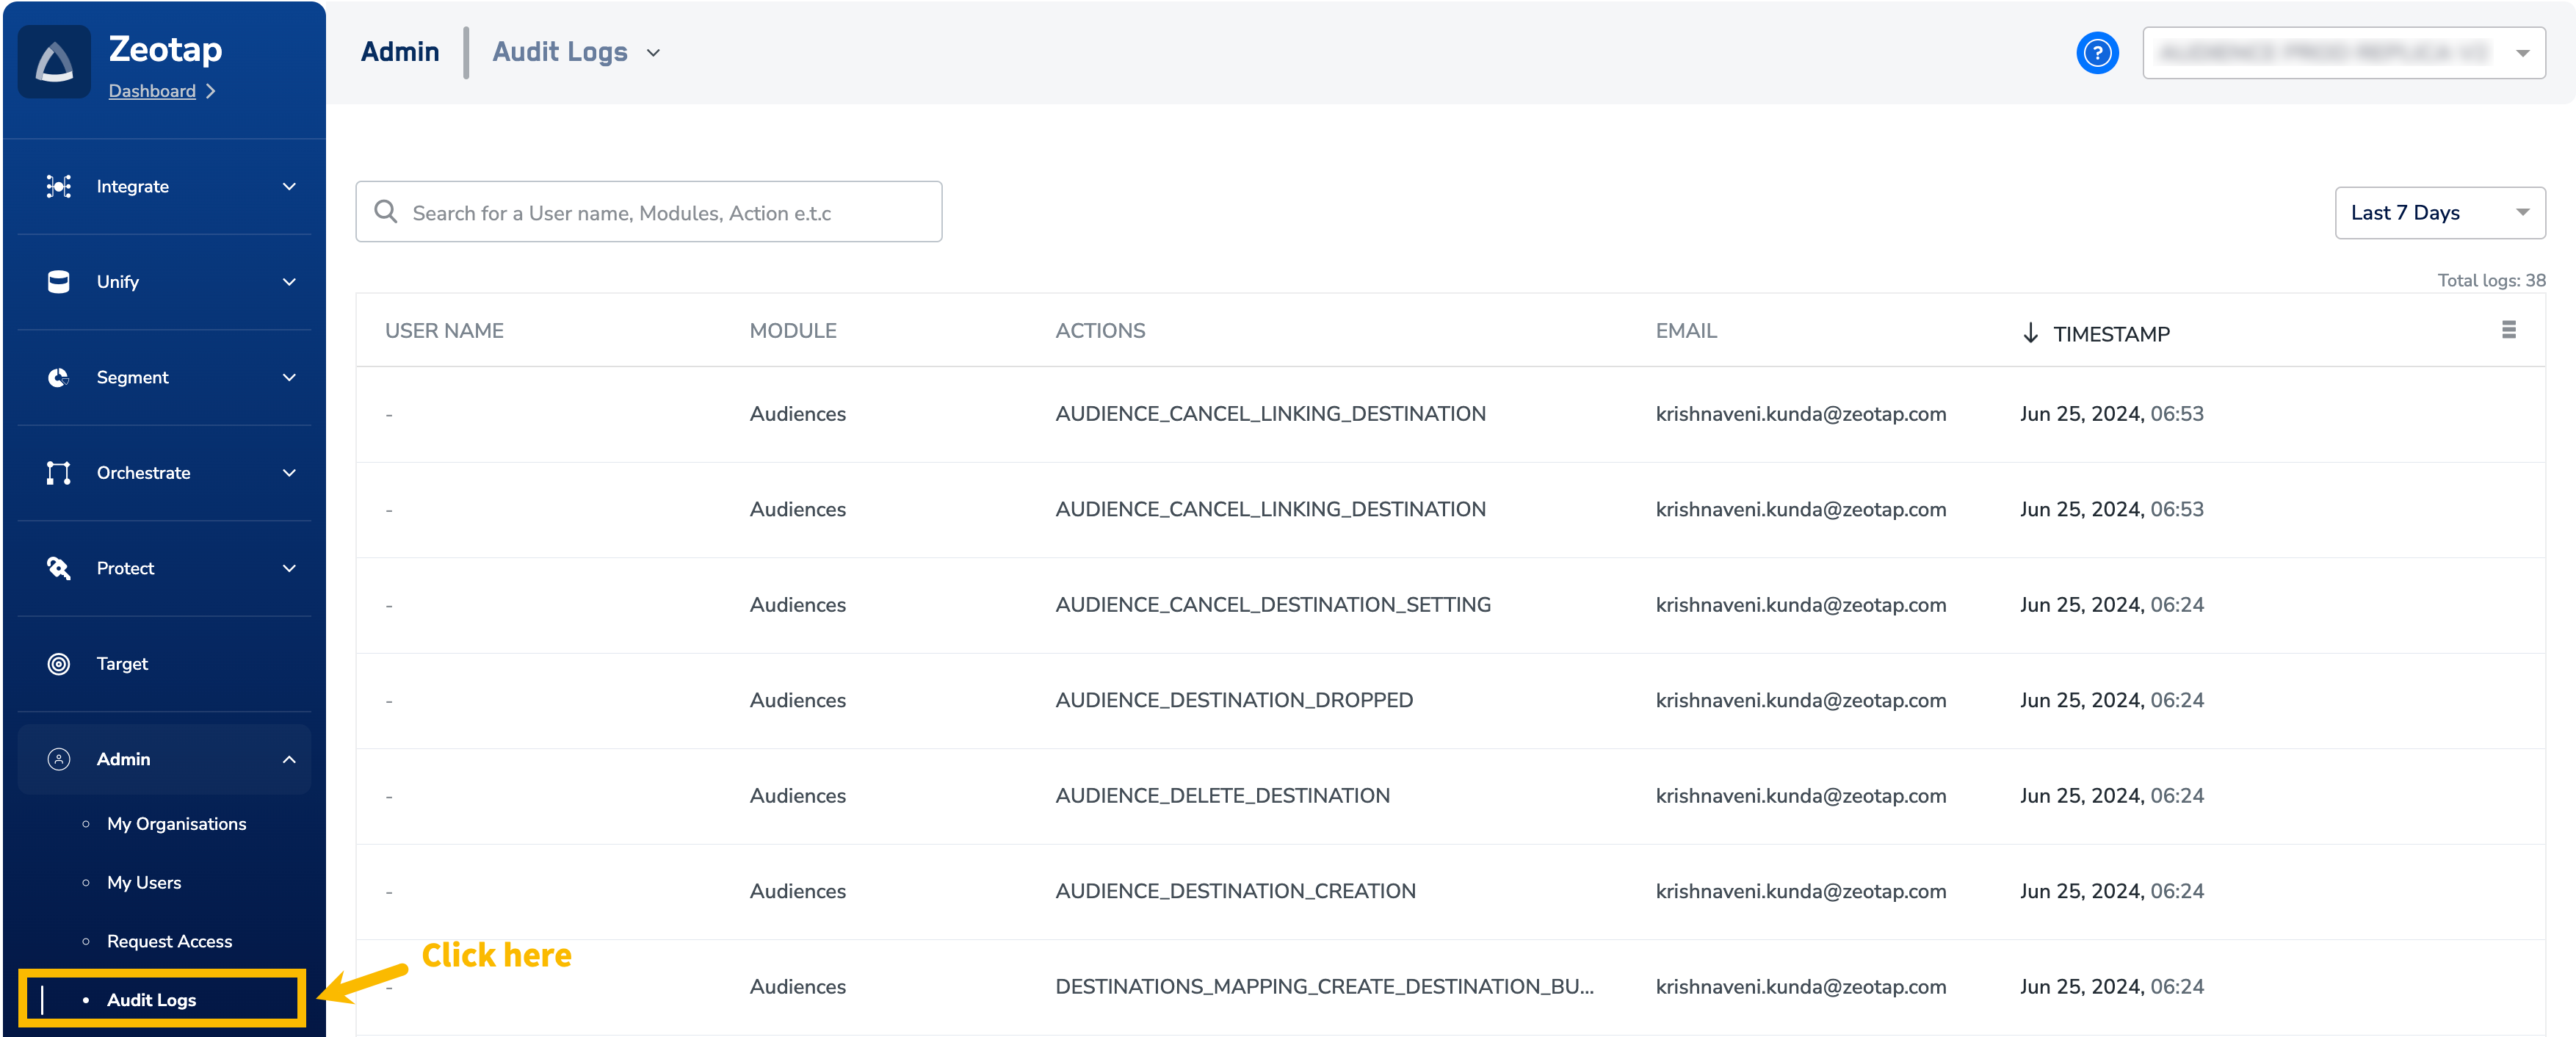Click the Protect shield icon
The width and height of the screenshot is (2576, 1037).
pos(59,568)
